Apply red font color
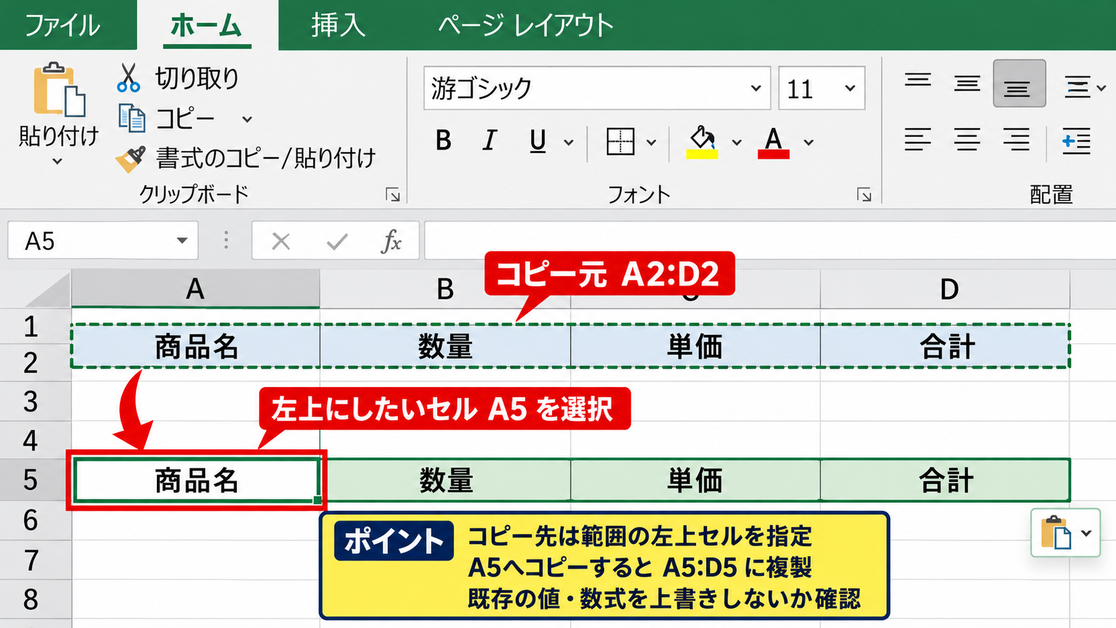Image resolution: width=1116 pixels, height=628 pixels. (x=774, y=141)
